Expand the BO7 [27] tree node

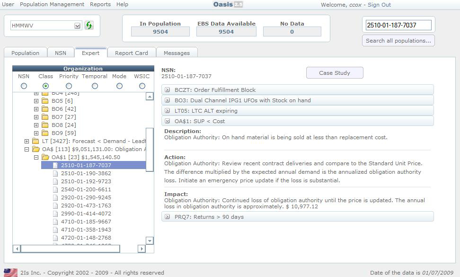pyautogui.click(x=36, y=117)
